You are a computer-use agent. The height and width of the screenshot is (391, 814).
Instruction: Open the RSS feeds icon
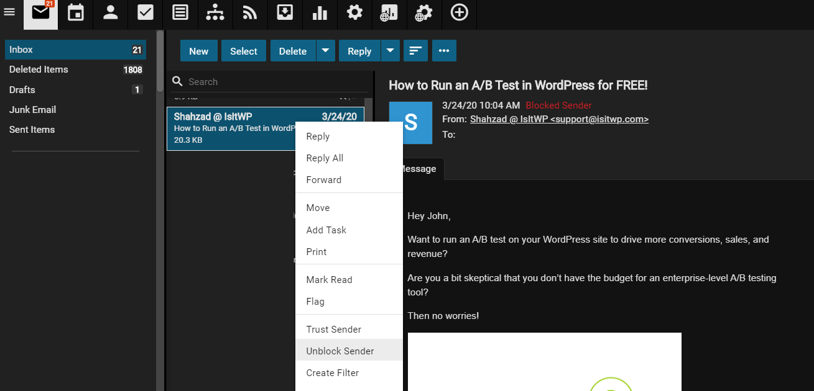pos(250,12)
